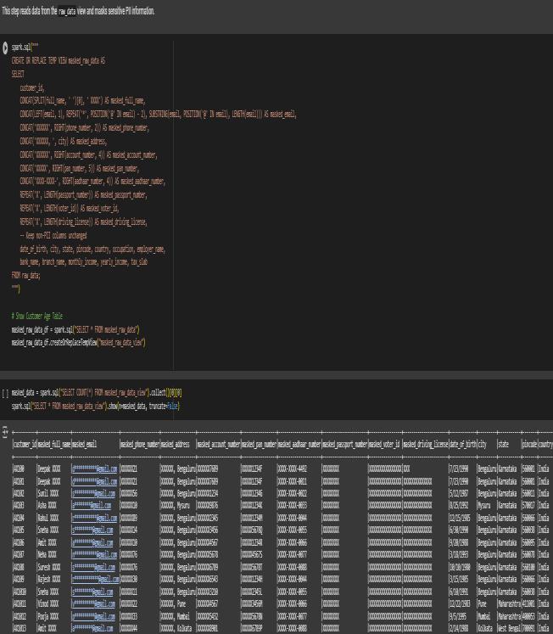The image size is (553, 634).
Task: Click the masked_voter_id column header
Action: click(x=385, y=445)
